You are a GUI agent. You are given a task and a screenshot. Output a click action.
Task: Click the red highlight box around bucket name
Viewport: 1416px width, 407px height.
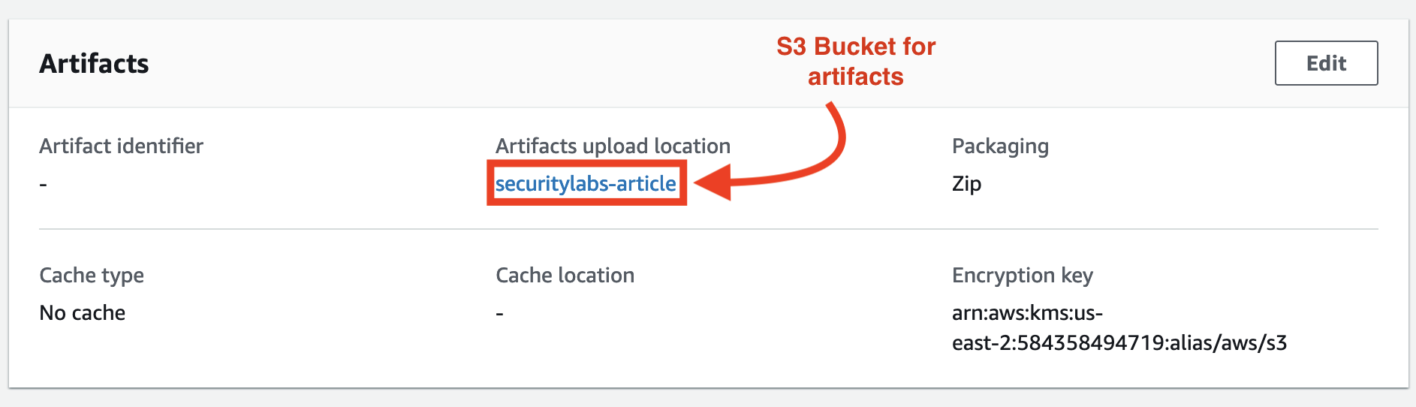click(x=586, y=182)
